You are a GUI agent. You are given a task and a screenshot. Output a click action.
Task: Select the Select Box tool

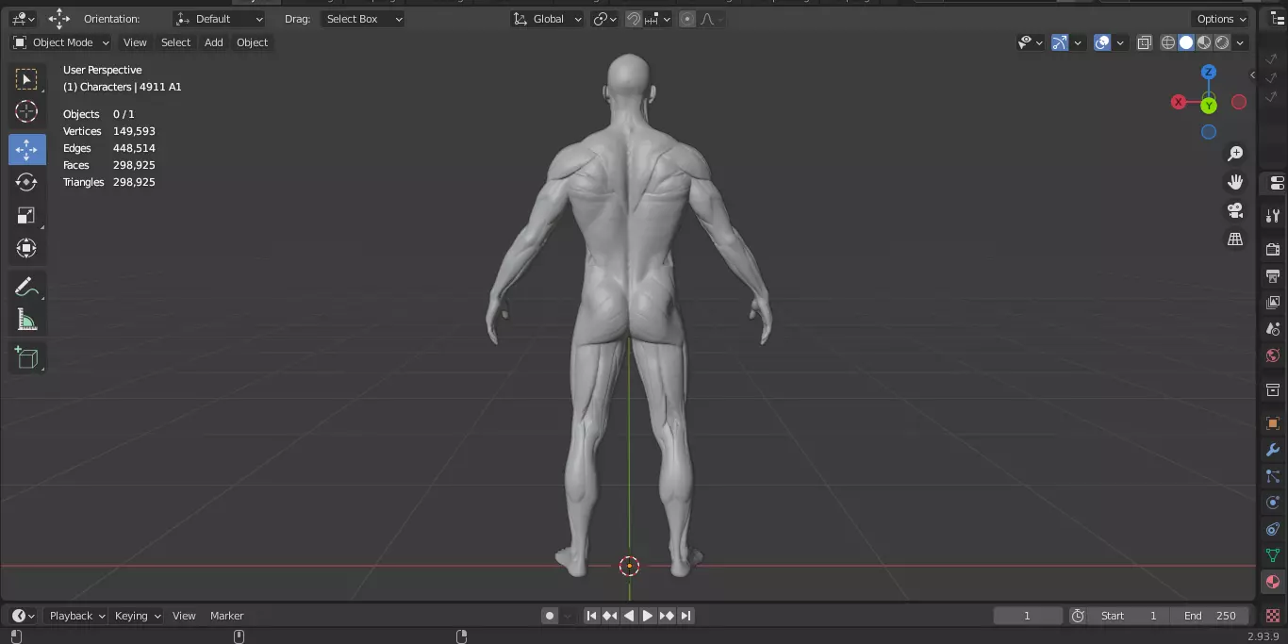(x=26, y=79)
